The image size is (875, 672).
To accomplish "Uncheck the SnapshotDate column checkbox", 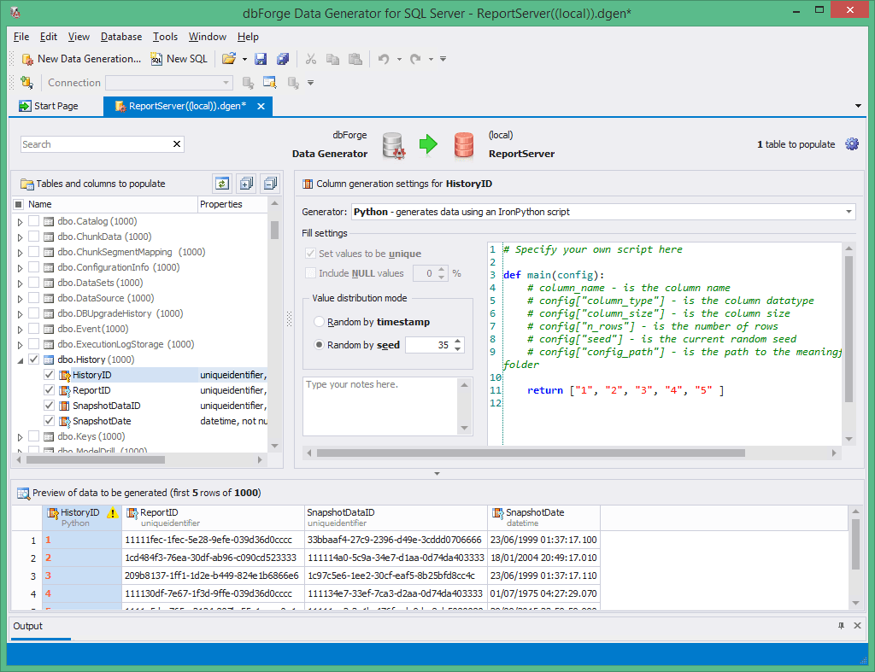I will click(x=49, y=420).
